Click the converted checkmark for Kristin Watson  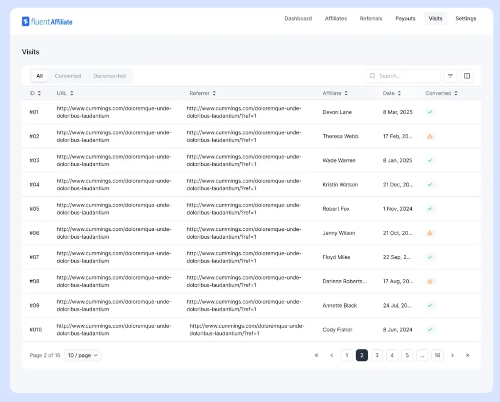(x=430, y=184)
